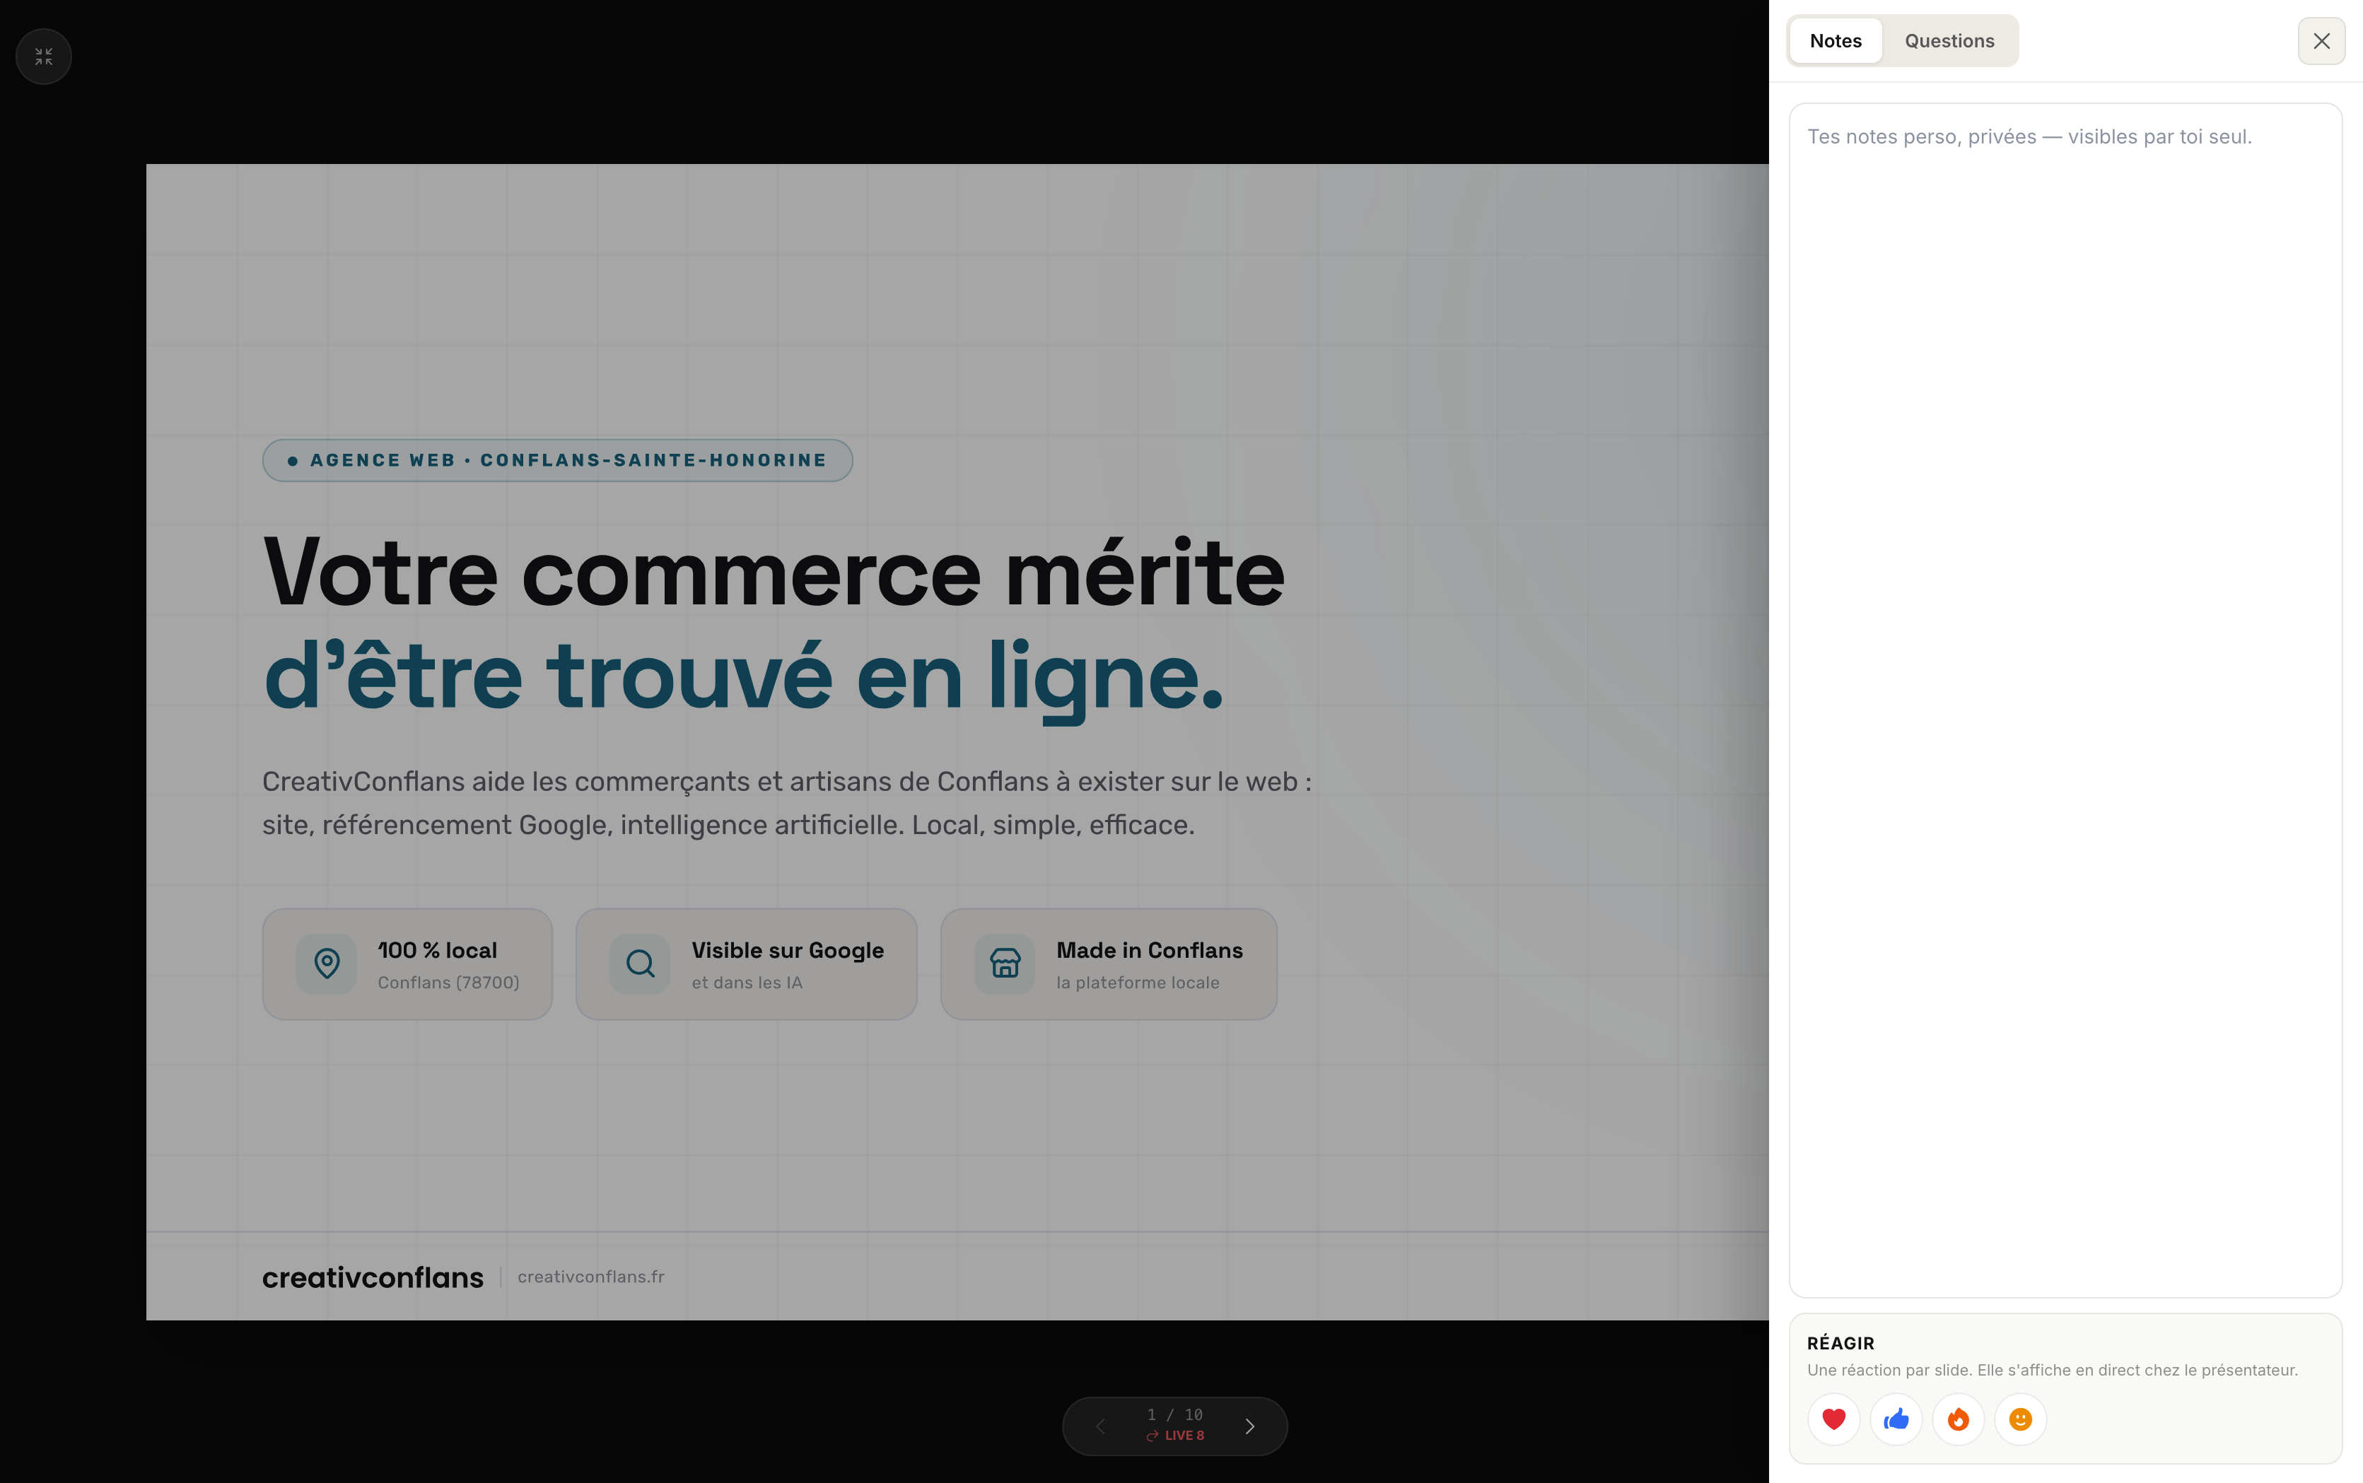Viewport: 2363px width, 1483px height.
Task: Click the Agence Web Conflans-Sainte-Honorine badge
Action: click(557, 460)
